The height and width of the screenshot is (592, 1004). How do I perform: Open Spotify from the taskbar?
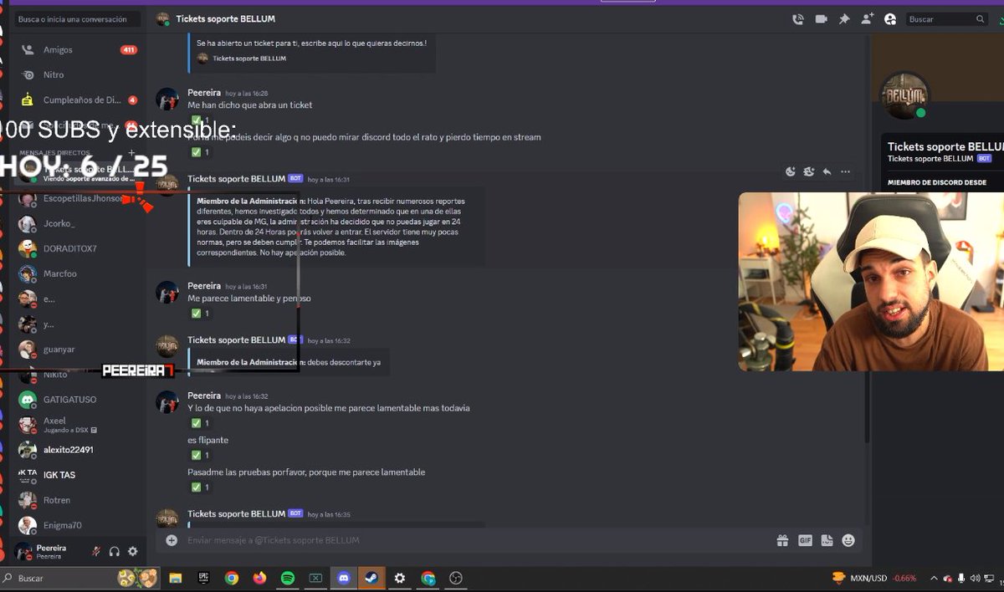click(x=288, y=578)
